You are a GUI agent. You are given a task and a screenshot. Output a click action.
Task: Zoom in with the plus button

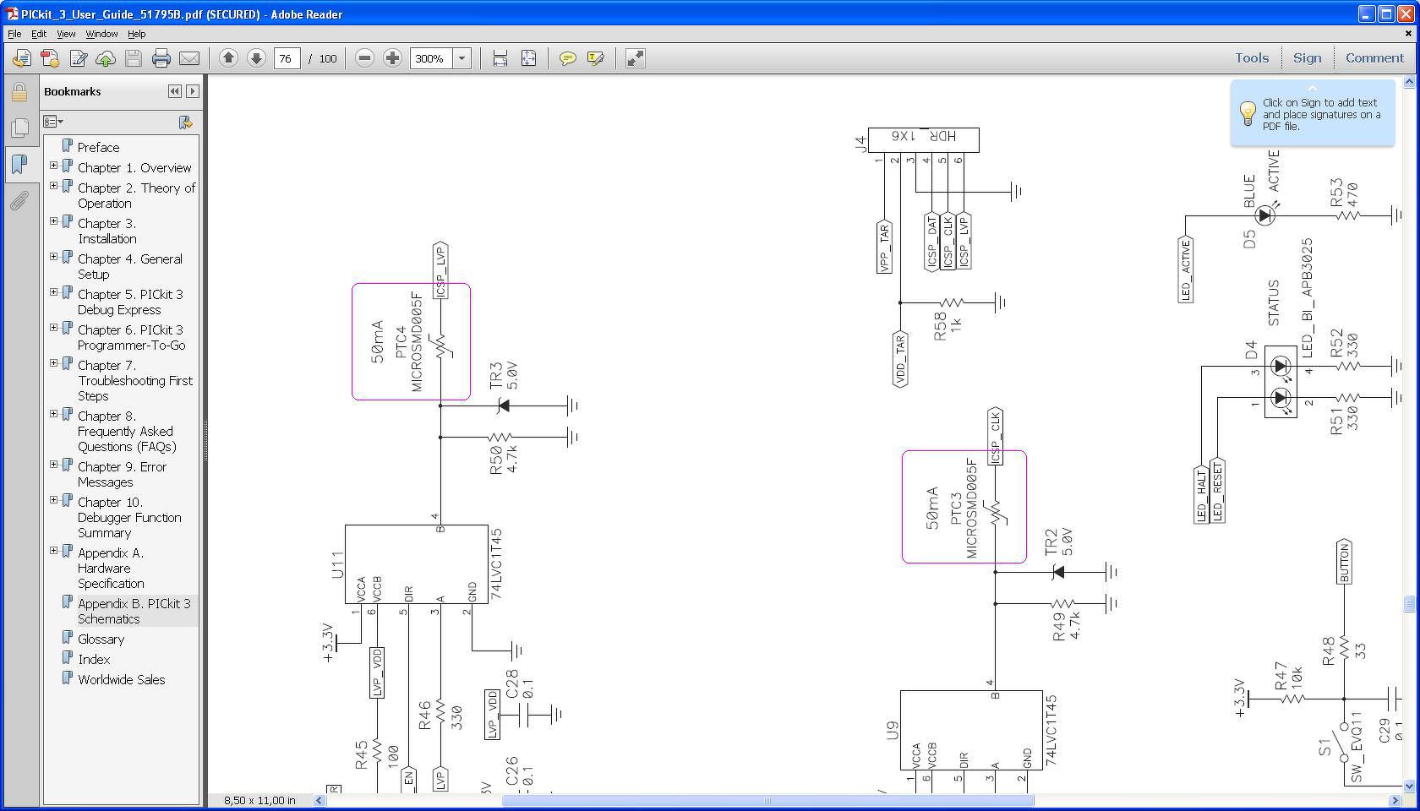pos(392,58)
